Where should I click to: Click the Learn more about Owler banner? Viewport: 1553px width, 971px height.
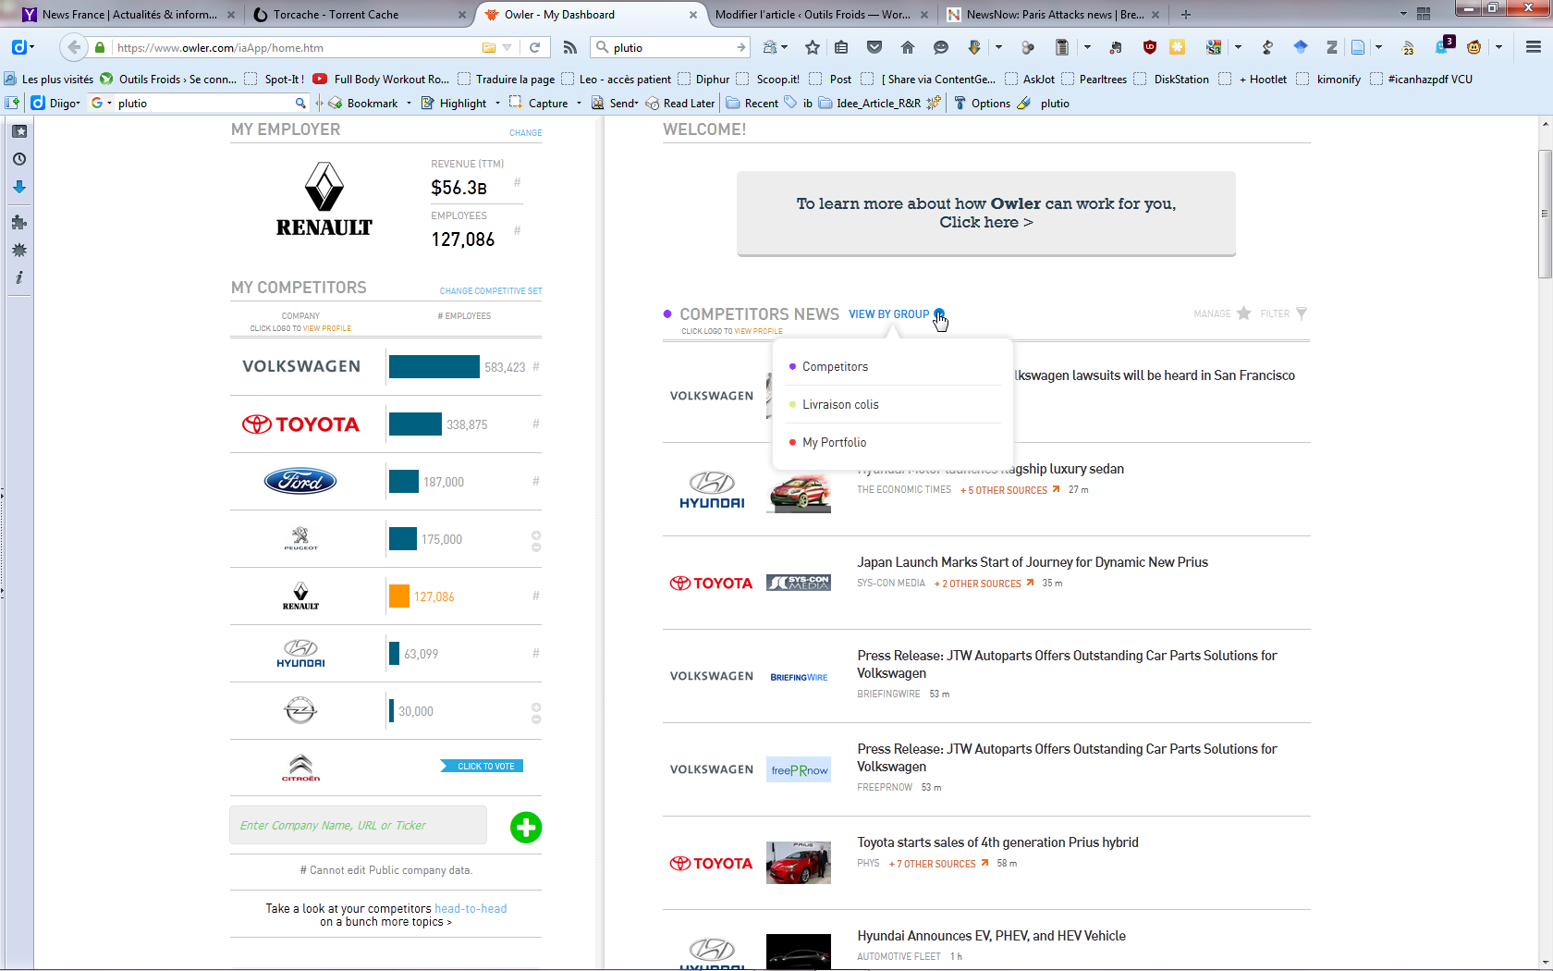coord(986,213)
